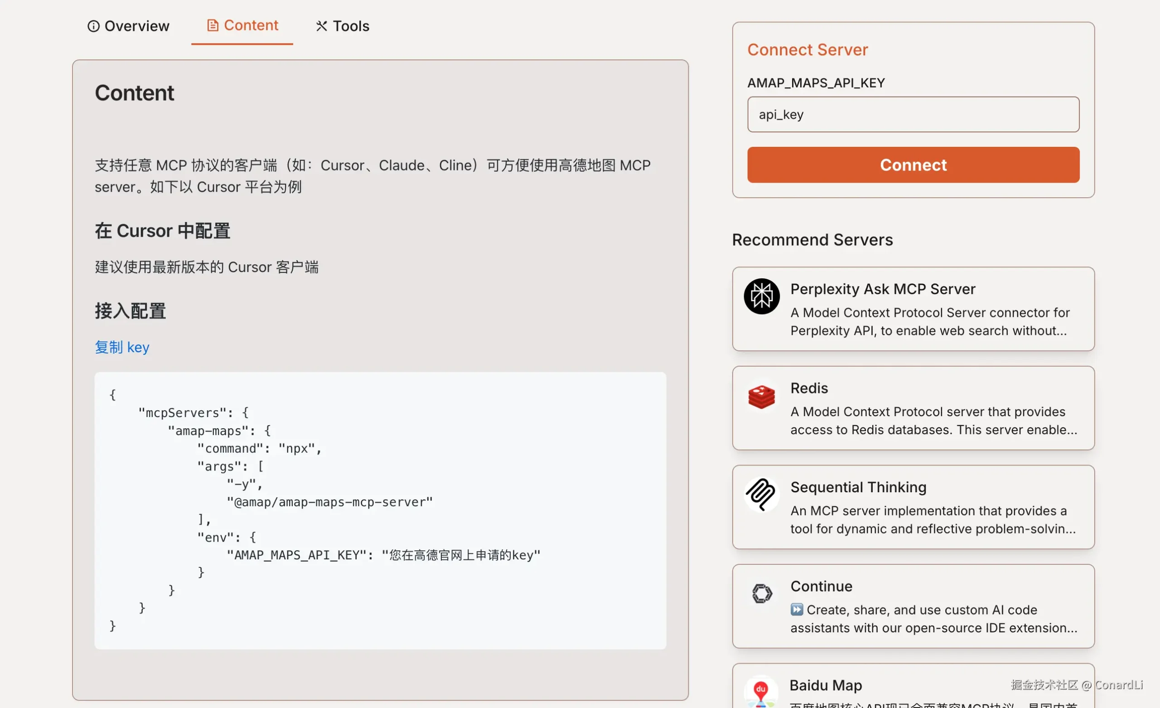Switch to the Overview tab
This screenshot has height=708, width=1160.
(x=128, y=26)
